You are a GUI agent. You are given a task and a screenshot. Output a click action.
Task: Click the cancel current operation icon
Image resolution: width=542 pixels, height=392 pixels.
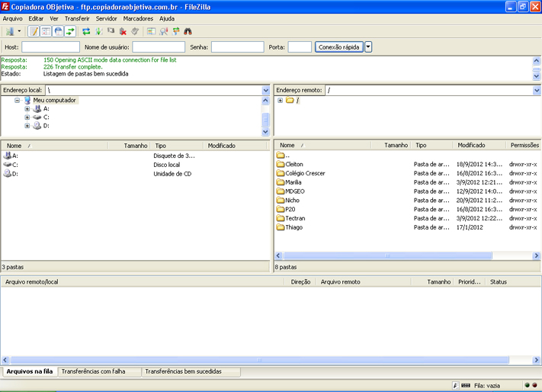pyautogui.click(x=111, y=31)
